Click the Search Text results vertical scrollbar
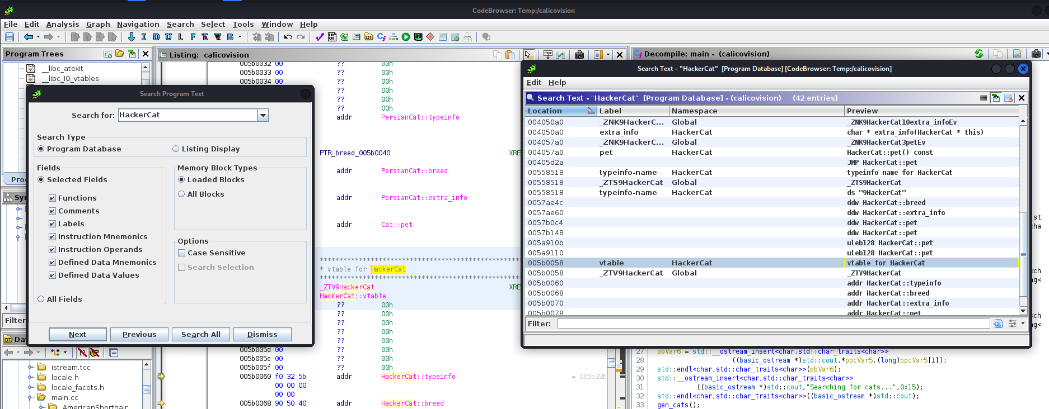The image size is (1049, 409). click(1023, 216)
